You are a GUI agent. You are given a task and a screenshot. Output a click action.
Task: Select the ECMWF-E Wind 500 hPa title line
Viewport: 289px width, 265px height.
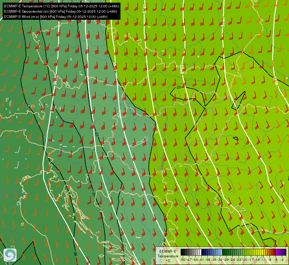pyautogui.click(x=56, y=17)
